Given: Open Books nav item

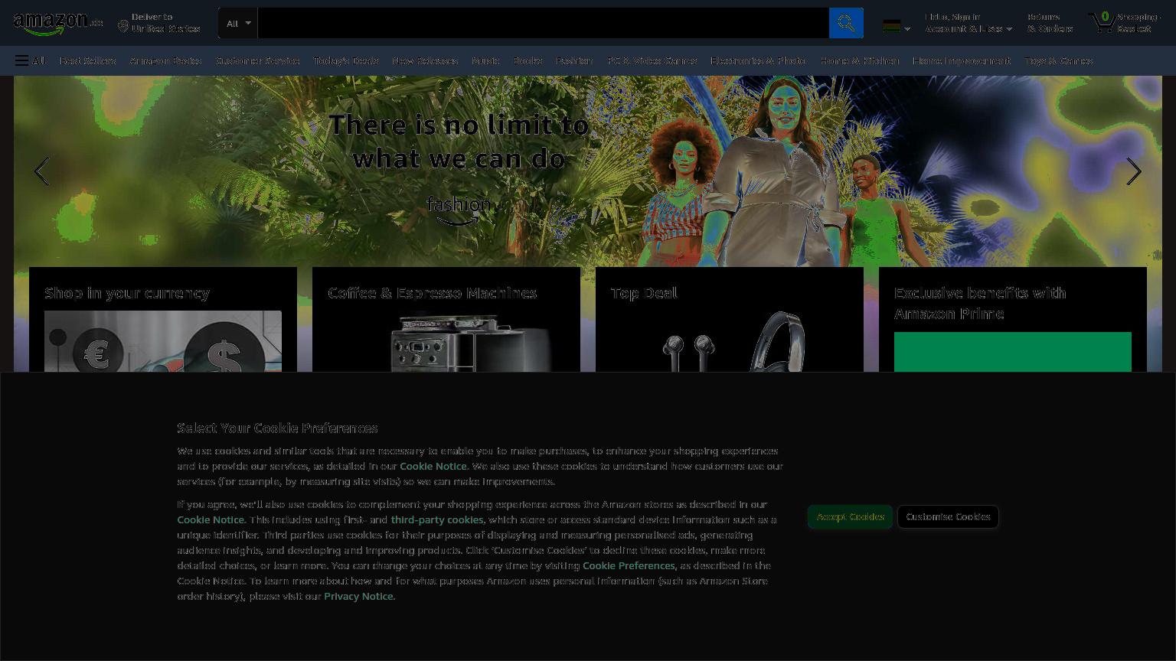Looking at the screenshot, I should pyautogui.click(x=528, y=60).
